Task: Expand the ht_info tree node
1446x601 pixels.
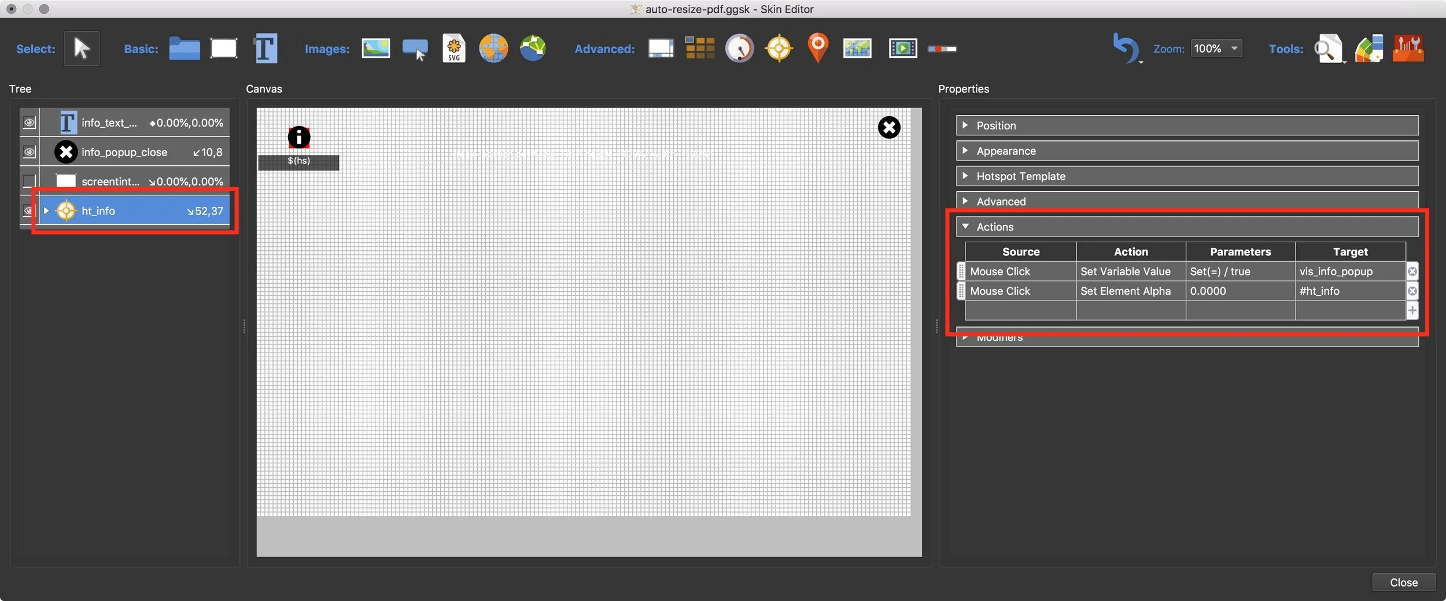Action: (x=46, y=210)
